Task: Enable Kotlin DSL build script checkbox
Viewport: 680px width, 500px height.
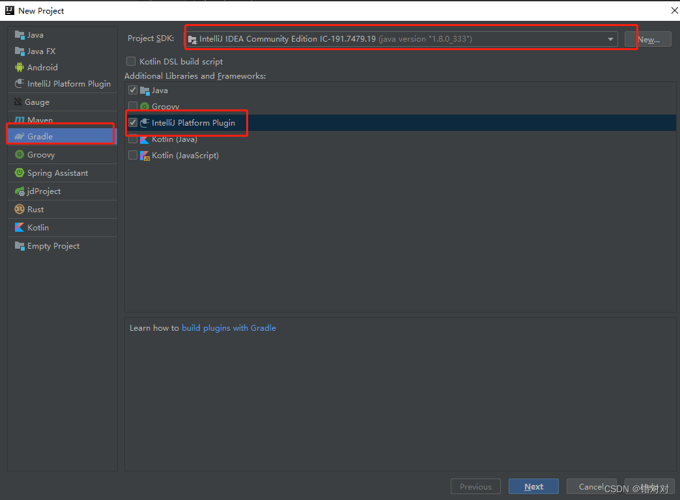Action: tap(131, 61)
